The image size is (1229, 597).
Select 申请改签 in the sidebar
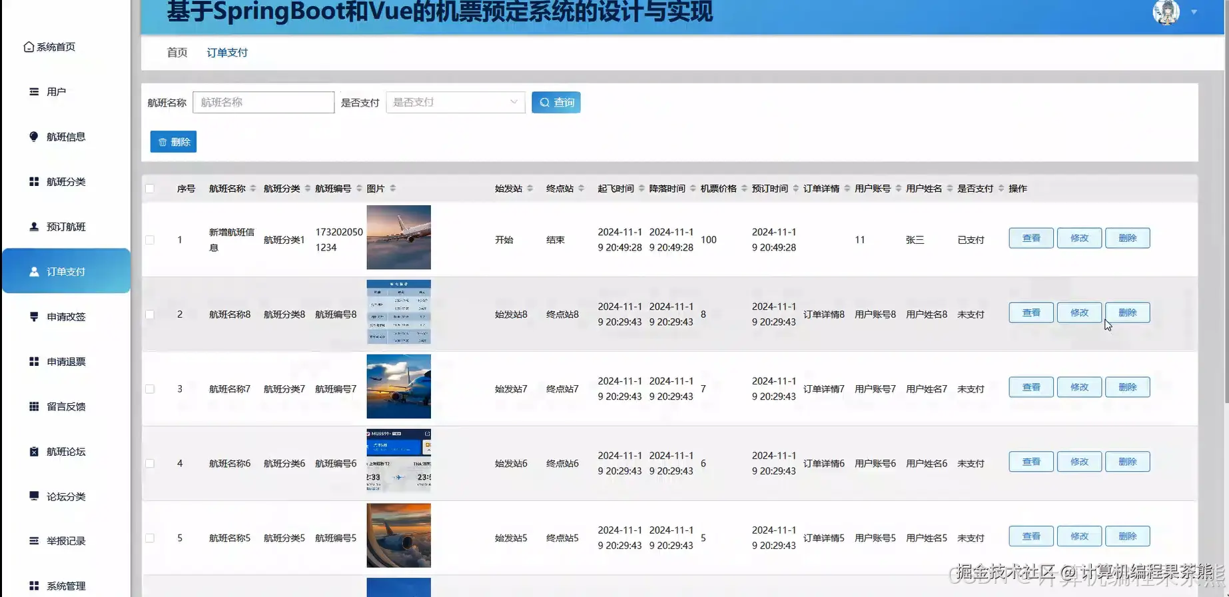[x=66, y=316]
